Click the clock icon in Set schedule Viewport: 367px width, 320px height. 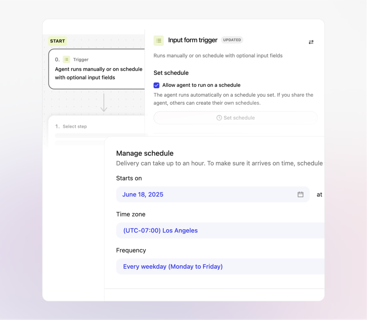pos(219,118)
